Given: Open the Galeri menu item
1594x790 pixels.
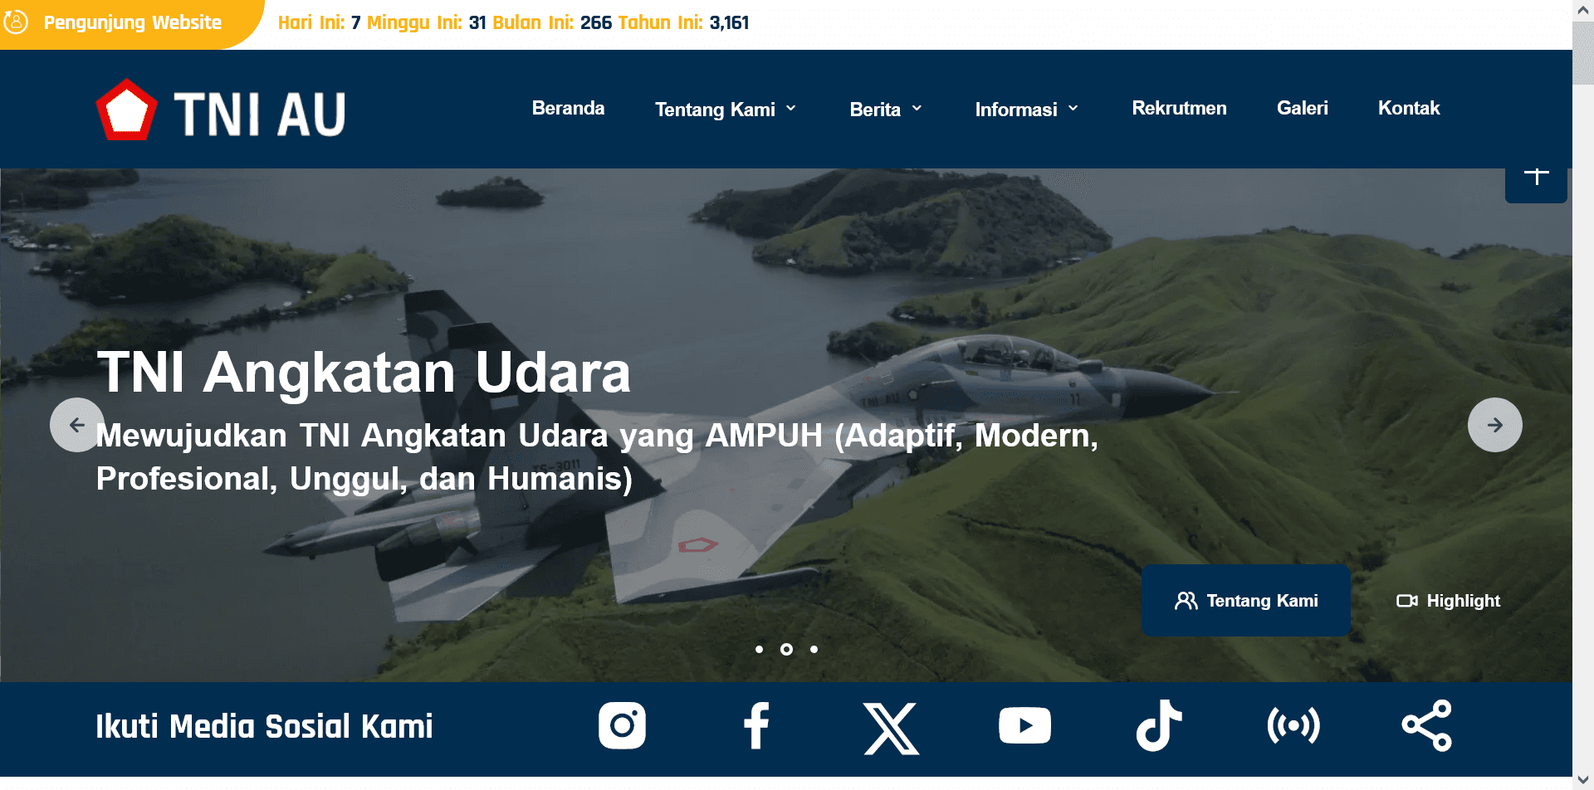Looking at the screenshot, I should (1302, 108).
